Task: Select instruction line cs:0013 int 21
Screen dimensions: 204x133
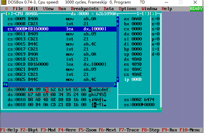Action: [x=60, y=39]
